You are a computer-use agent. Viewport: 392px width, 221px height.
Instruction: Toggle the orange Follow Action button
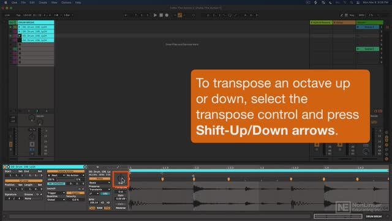pos(66,171)
